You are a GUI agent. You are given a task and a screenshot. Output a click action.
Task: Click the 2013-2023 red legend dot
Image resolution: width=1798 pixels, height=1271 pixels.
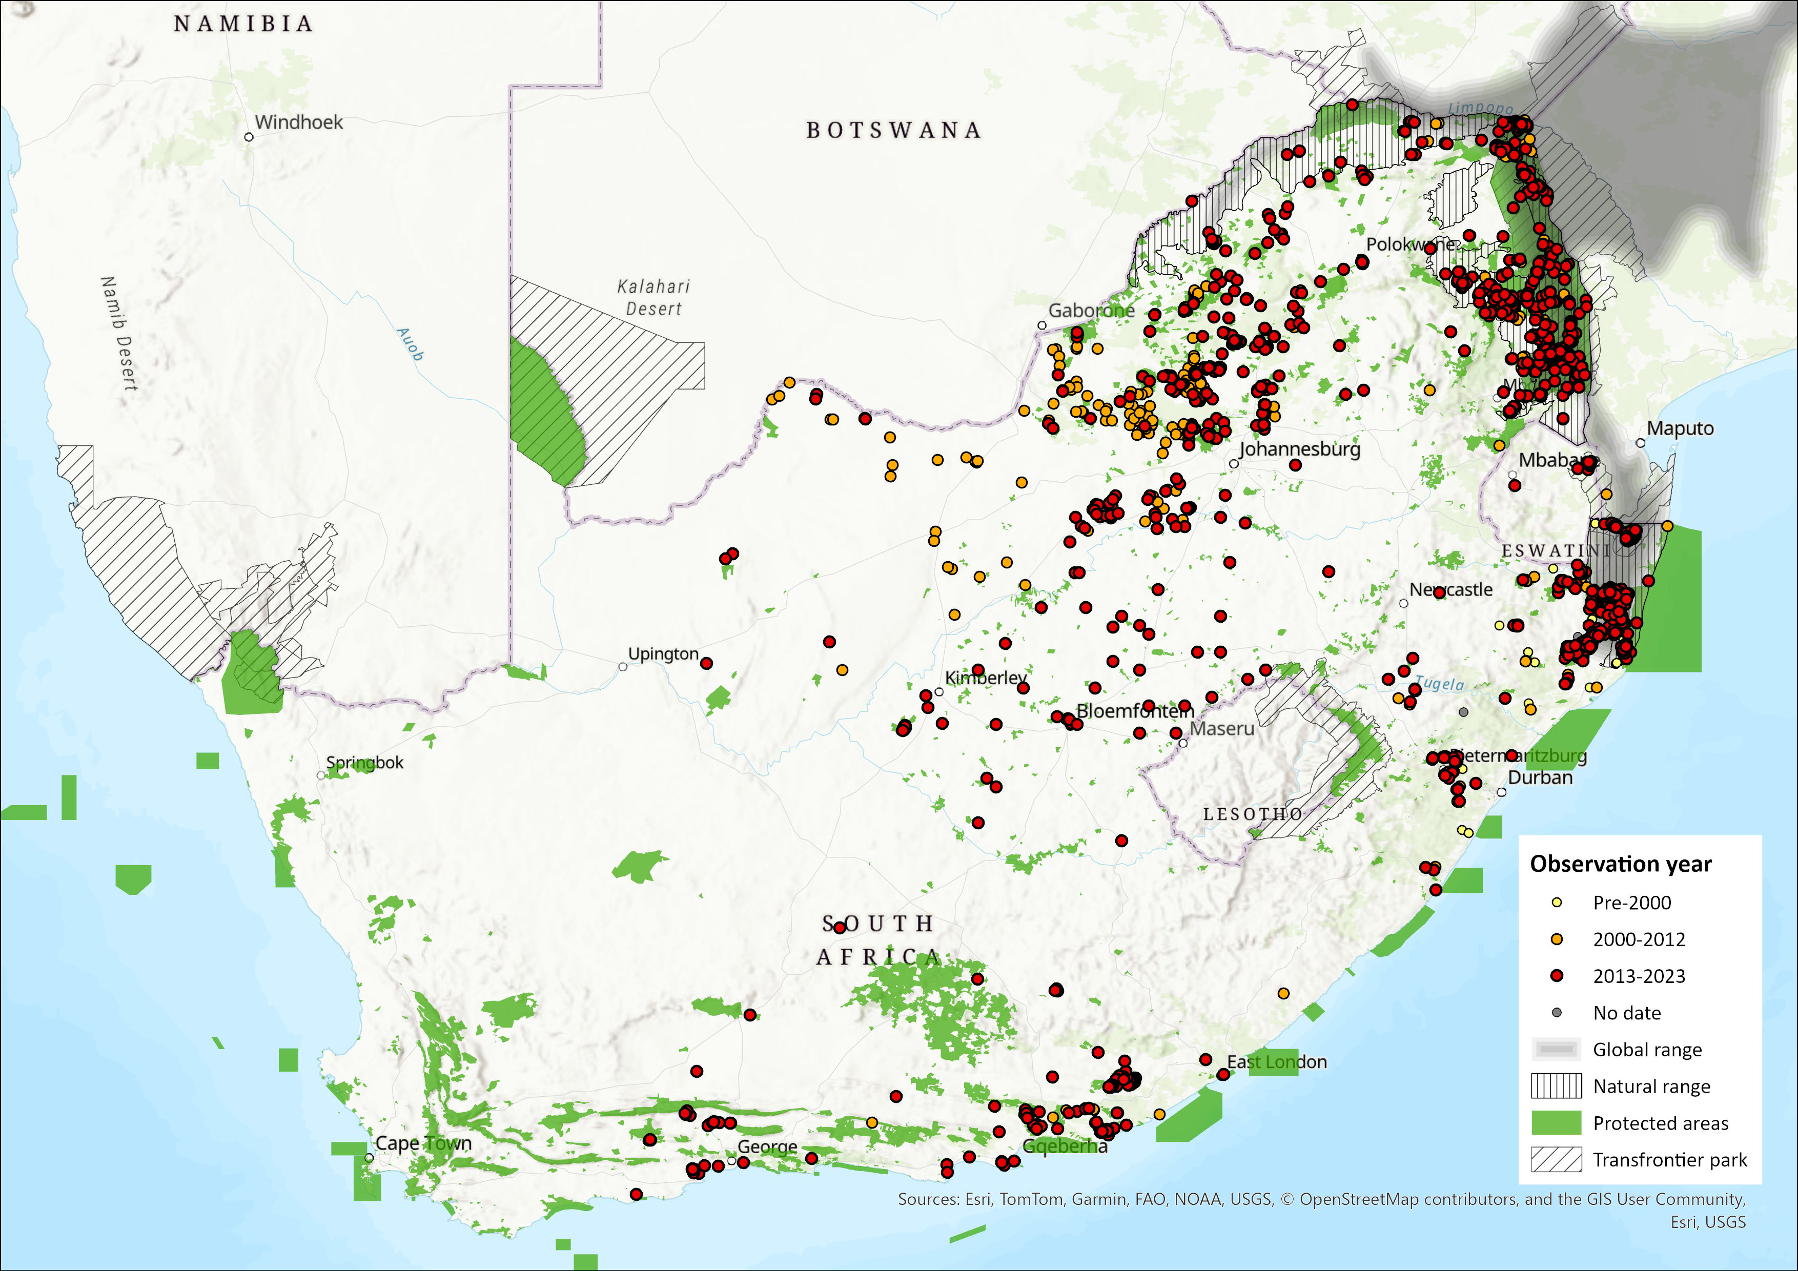(x=1556, y=976)
